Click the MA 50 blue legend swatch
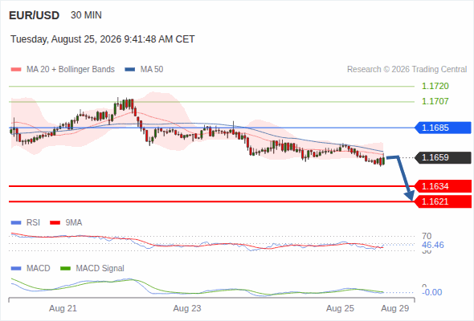The image size is (474, 321). [x=130, y=70]
